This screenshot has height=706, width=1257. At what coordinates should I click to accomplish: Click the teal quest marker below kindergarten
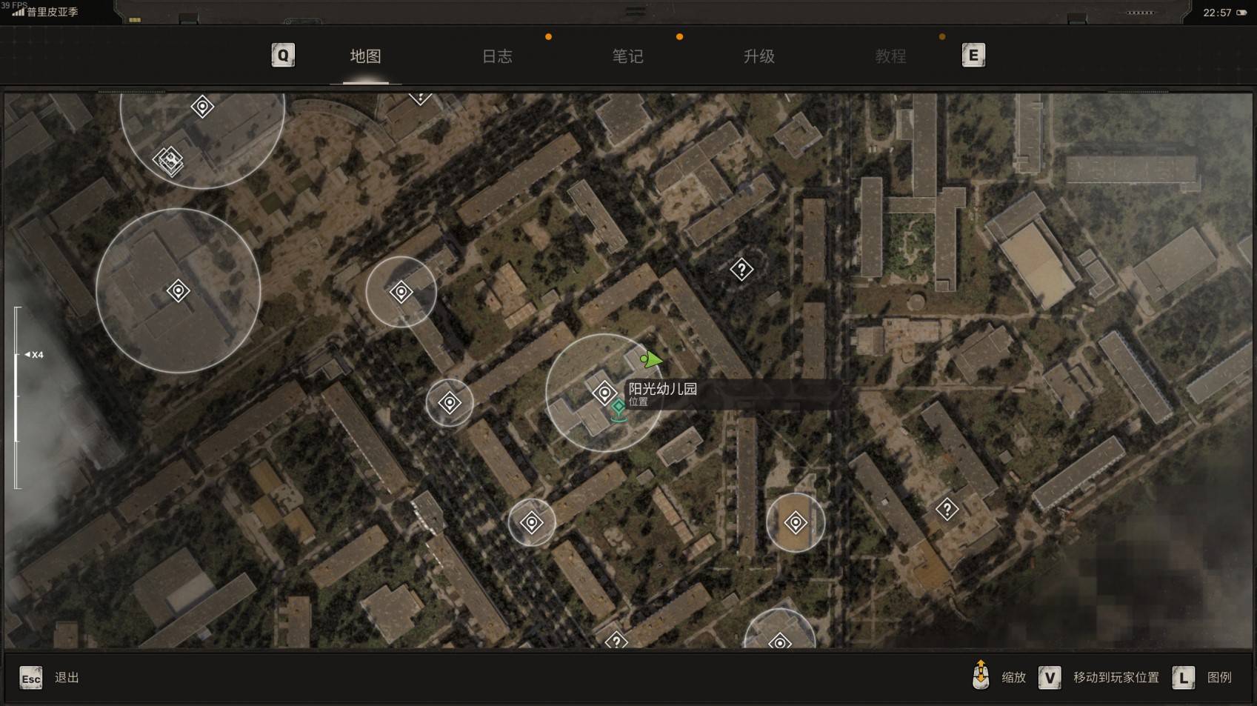[619, 409]
